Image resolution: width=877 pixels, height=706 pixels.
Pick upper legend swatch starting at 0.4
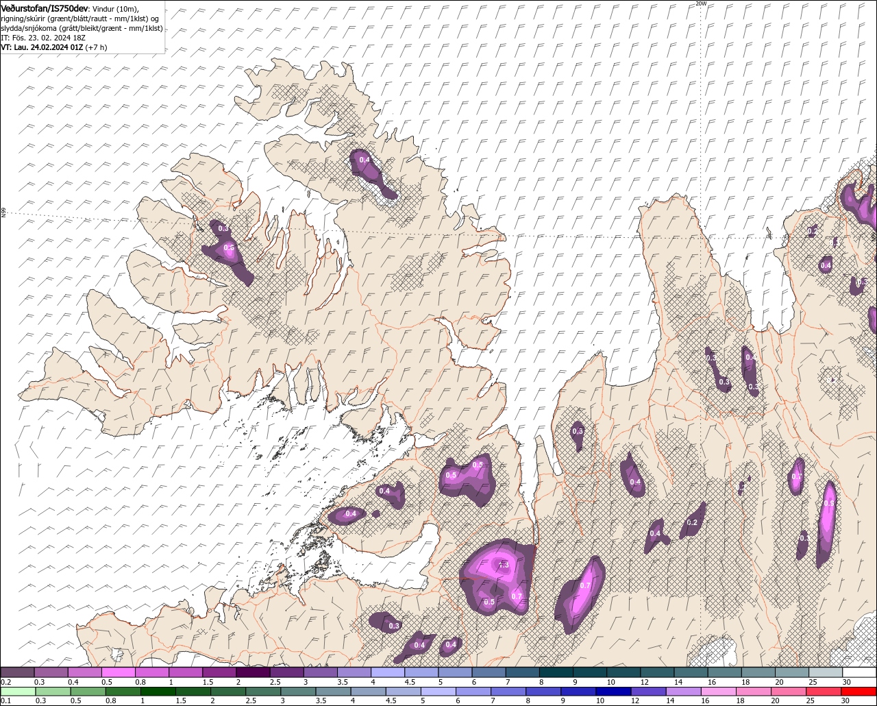[x=84, y=672]
